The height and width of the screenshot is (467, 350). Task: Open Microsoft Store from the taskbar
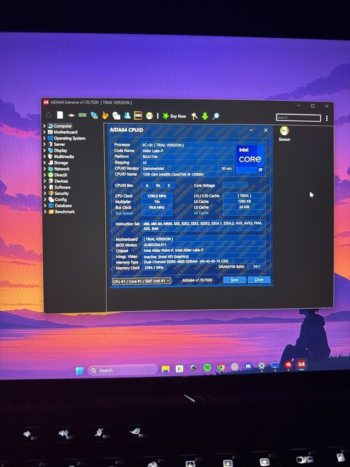click(x=179, y=368)
